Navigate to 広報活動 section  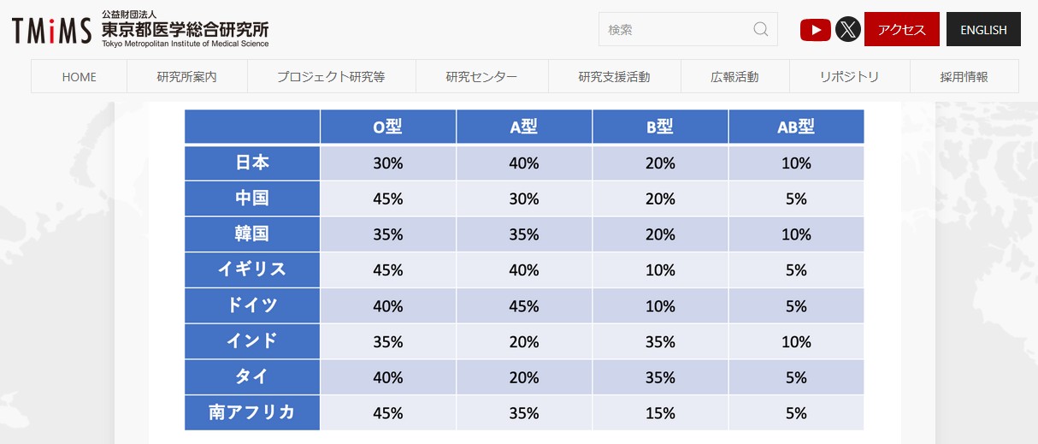point(734,77)
